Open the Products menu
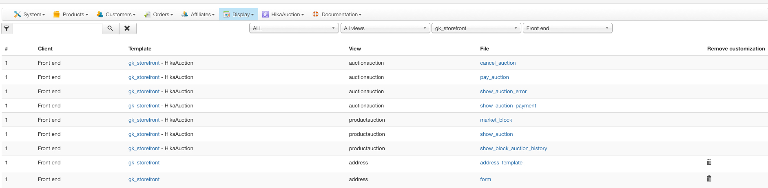Image resolution: width=768 pixels, height=188 pixels. coord(71,15)
